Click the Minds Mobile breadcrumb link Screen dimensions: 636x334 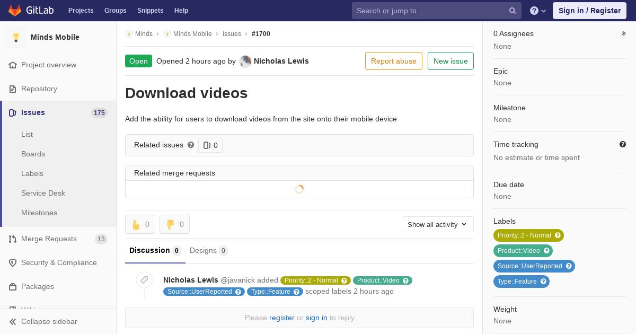tap(192, 33)
